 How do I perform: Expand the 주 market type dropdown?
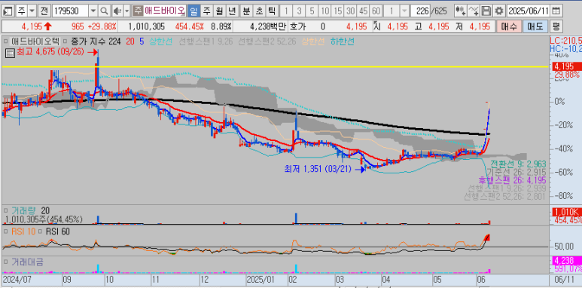(32, 11)
